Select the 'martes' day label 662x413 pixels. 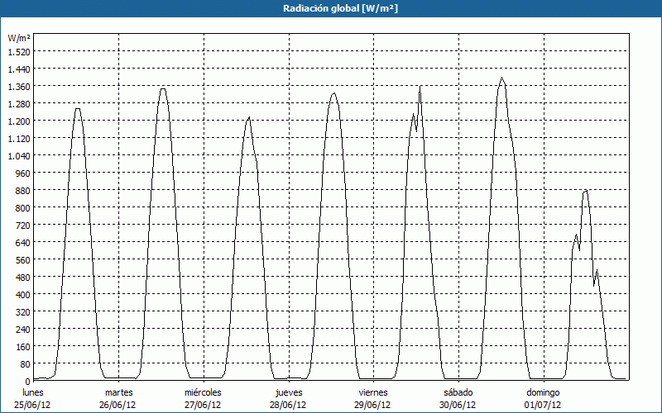118,392
